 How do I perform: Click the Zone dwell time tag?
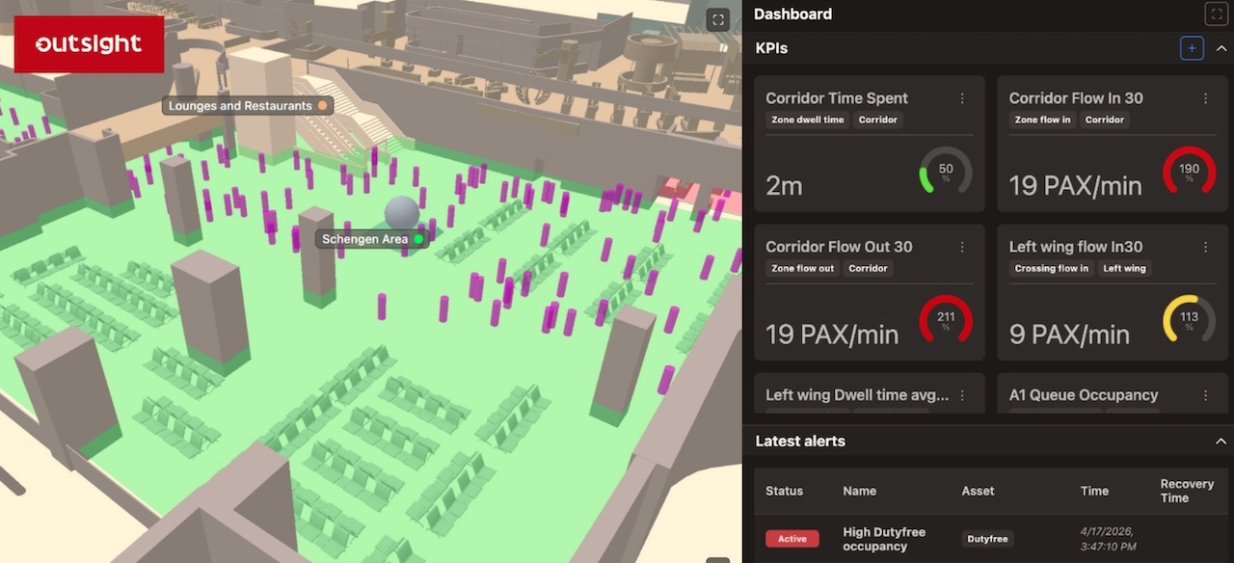coord(807,121)
